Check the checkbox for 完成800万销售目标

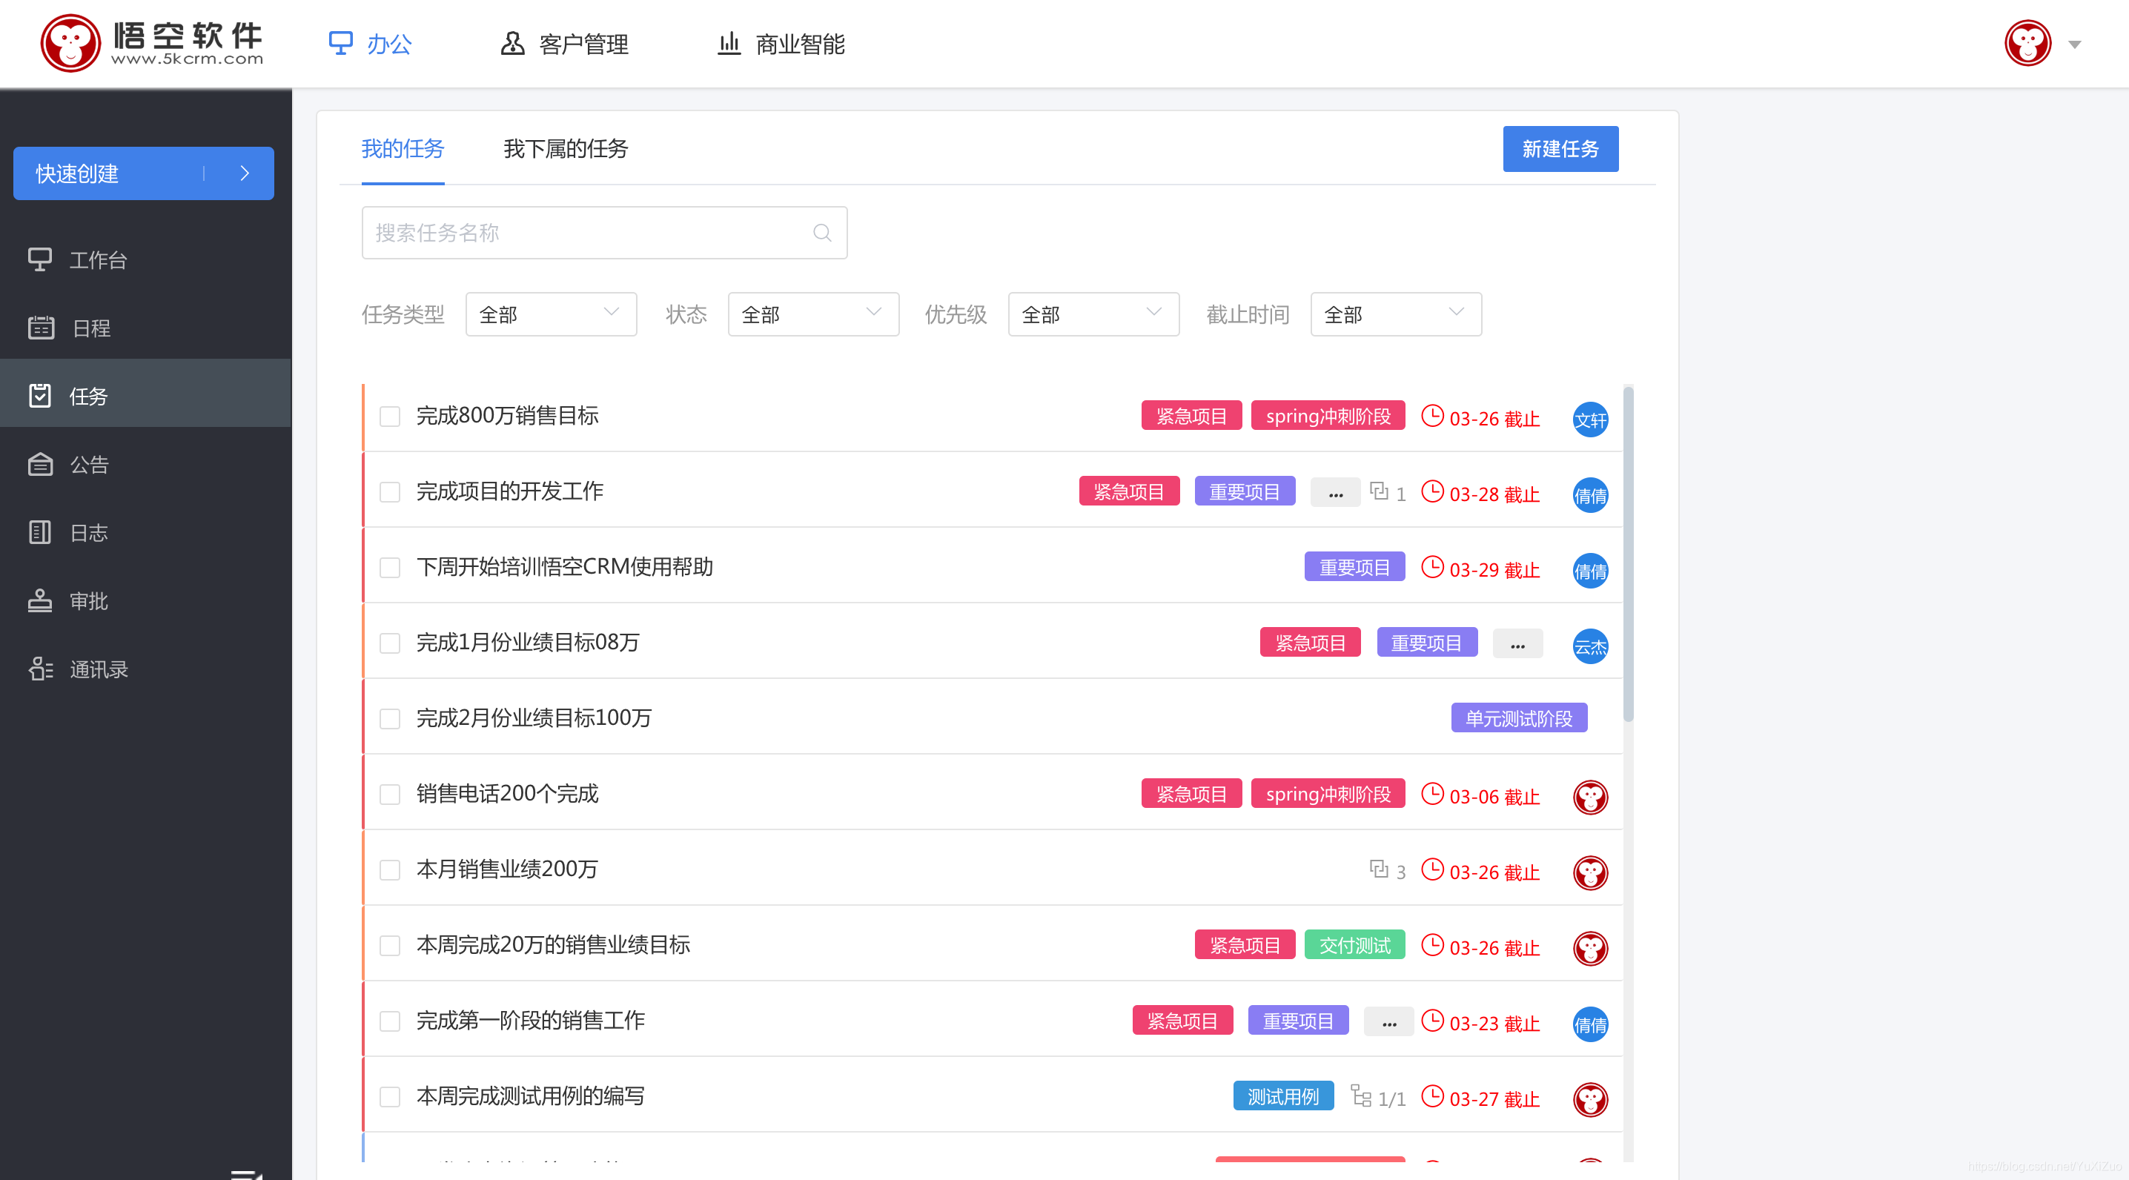389,417
